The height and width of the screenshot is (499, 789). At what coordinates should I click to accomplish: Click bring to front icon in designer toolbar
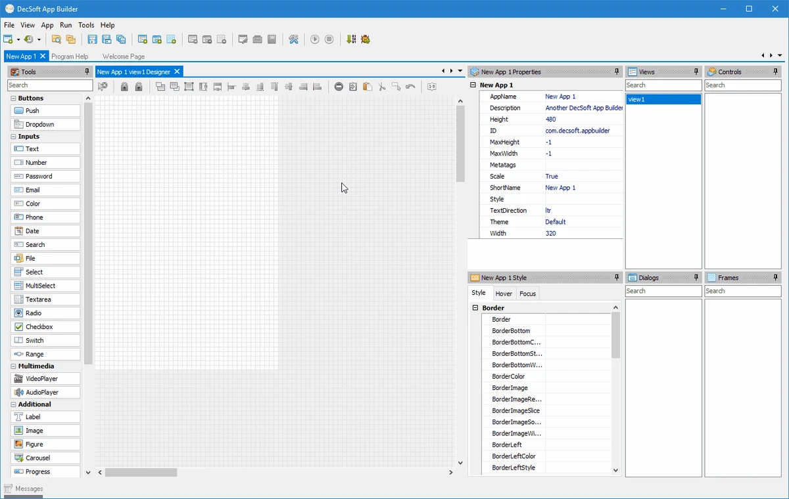pos(160,86)
